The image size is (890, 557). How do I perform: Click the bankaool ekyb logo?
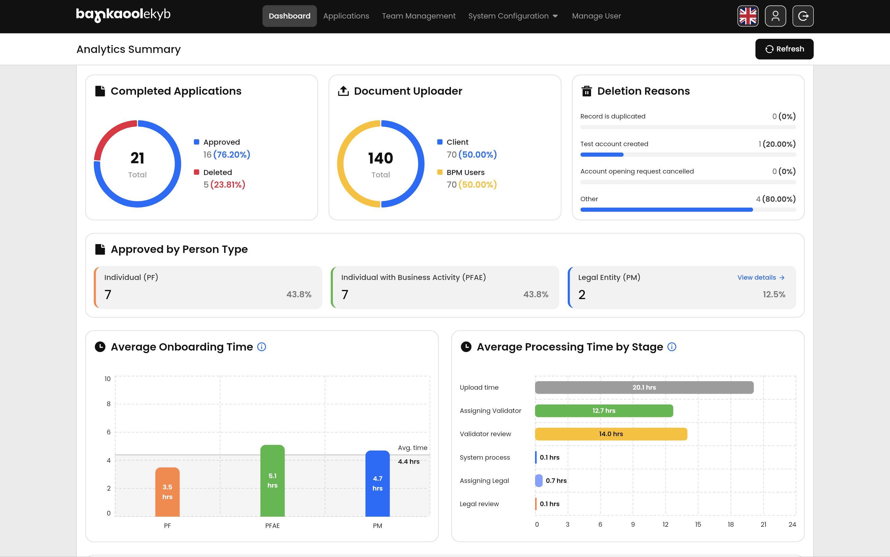tap(123, 15)
